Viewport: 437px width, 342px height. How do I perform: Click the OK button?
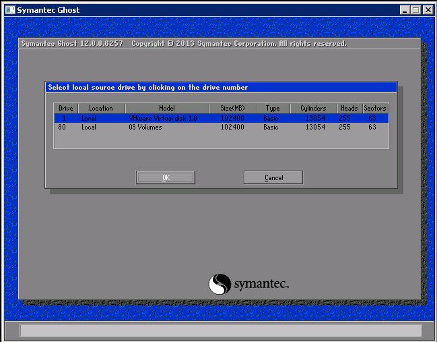tap(166, 177)
